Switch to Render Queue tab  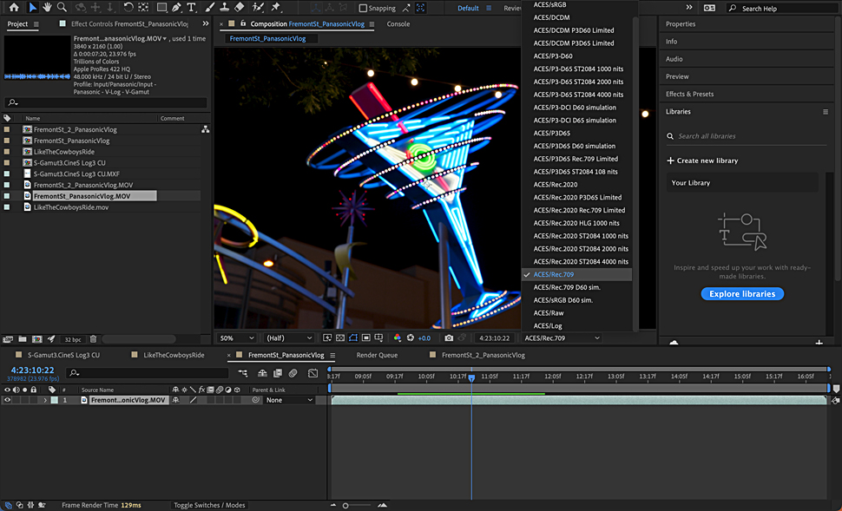pyautogui.click(x=377, y=355)
